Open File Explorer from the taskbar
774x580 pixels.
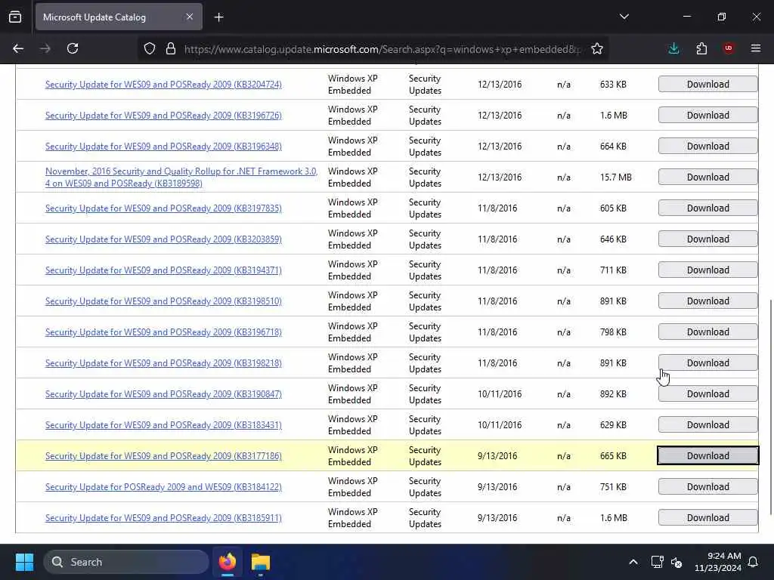click(x=261, y=562)
